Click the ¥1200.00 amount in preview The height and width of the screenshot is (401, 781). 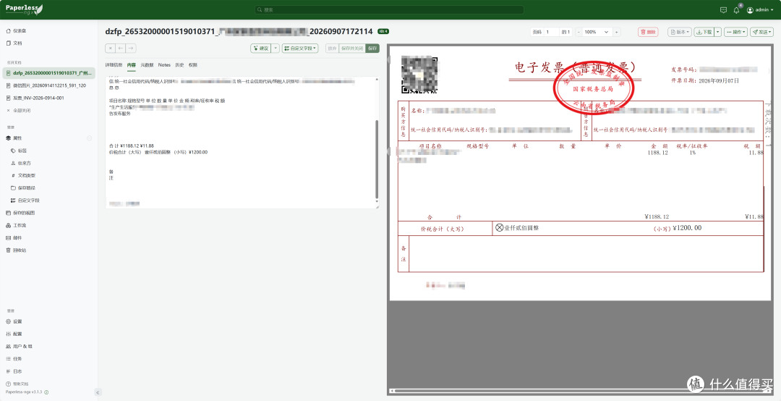(687, 228)
